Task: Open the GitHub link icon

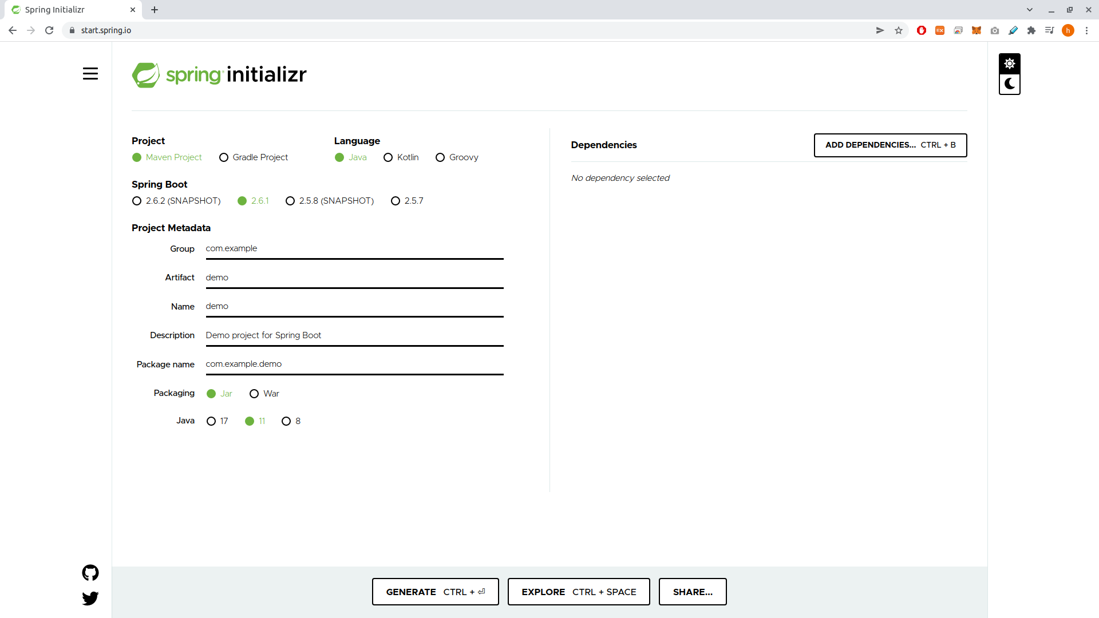Action: coord(90,573)
